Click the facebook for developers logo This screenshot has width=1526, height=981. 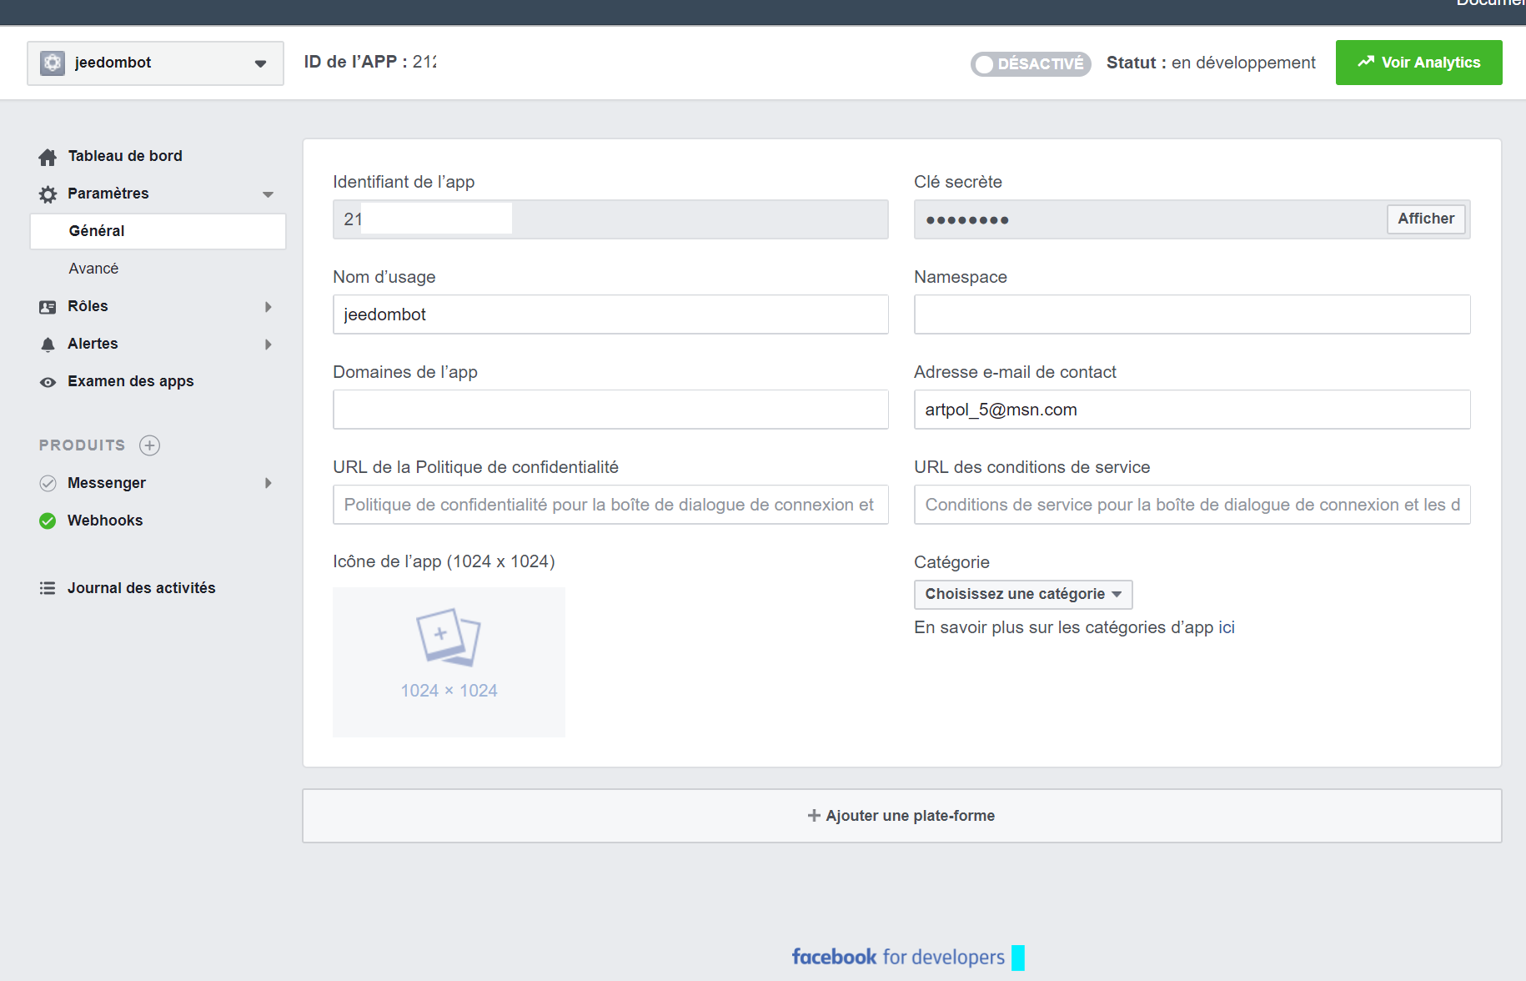pyautogui.click(x=898, y=957)
